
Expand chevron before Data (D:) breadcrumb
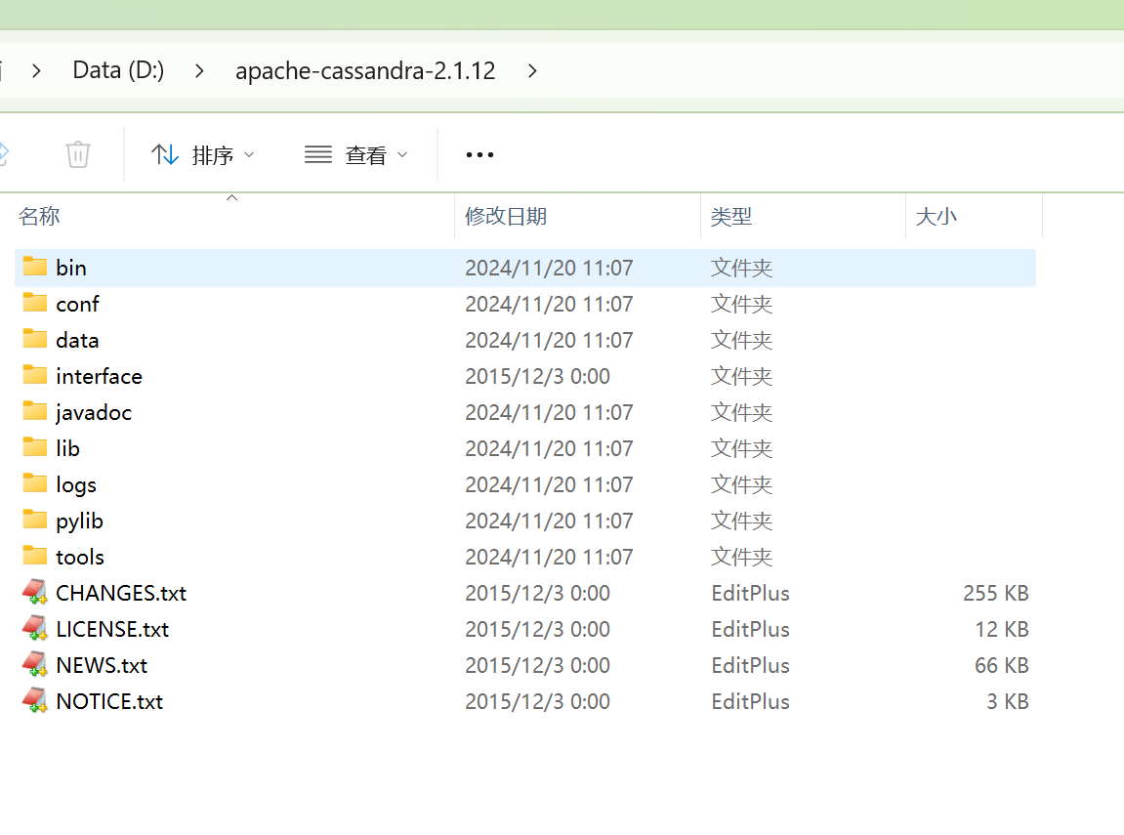(36, 71)
